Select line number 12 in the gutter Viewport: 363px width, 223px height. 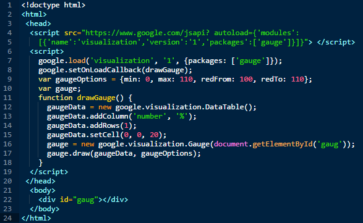pos(7,107)
